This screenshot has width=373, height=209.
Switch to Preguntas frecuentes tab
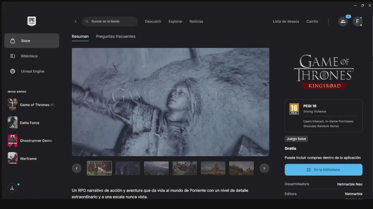[x=116, y=37]
